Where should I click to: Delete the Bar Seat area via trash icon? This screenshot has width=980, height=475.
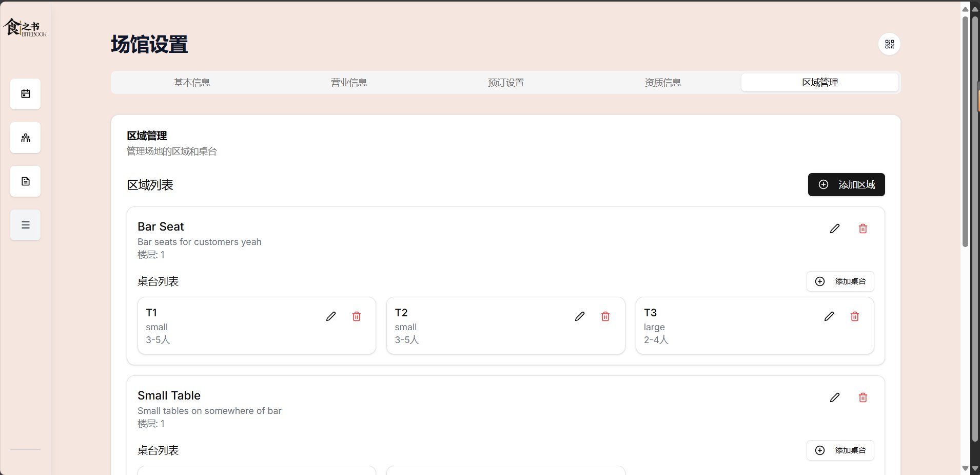pos(863,229)
